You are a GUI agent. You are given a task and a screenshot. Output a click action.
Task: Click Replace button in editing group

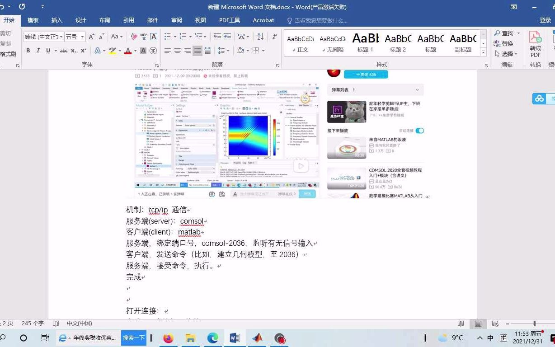click(x=503, y=43)
